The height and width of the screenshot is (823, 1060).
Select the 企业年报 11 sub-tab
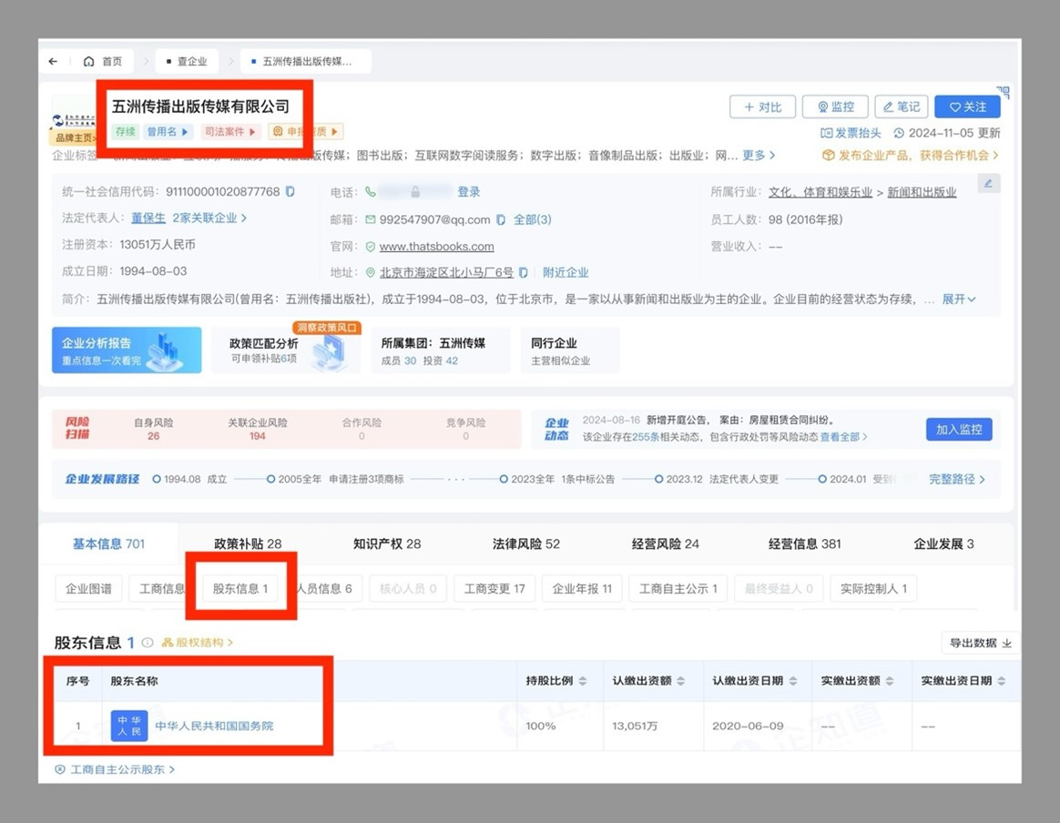coord(582,588)
